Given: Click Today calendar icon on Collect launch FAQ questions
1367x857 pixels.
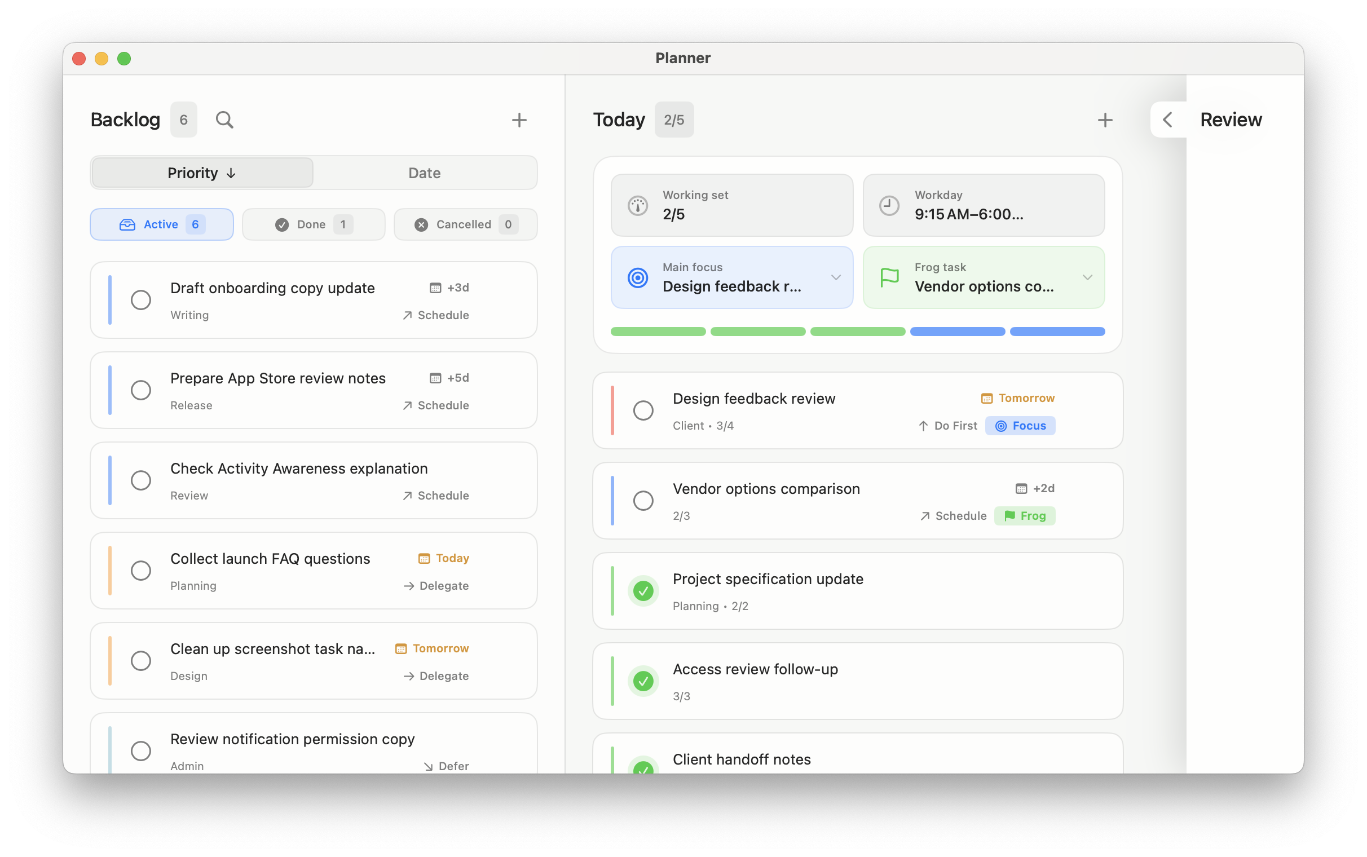Looking at the screenshot, I should [424, 558].
